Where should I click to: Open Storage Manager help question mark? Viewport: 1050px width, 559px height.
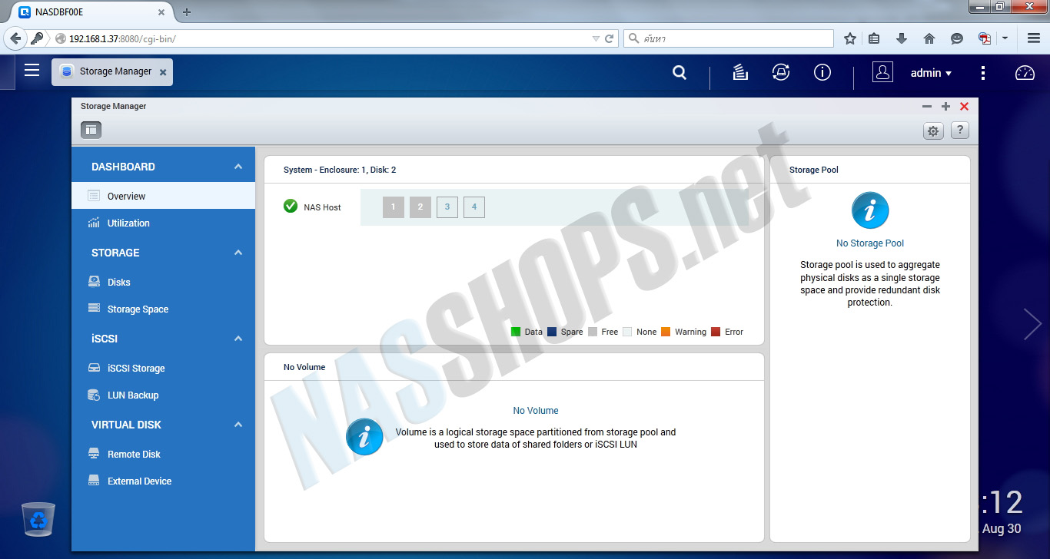coord(959,131)
